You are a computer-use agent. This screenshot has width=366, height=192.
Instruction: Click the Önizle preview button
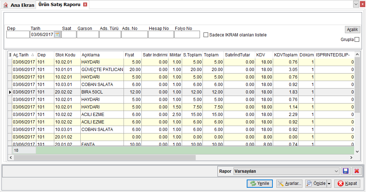pyautogui.click(x=316, y=183)
